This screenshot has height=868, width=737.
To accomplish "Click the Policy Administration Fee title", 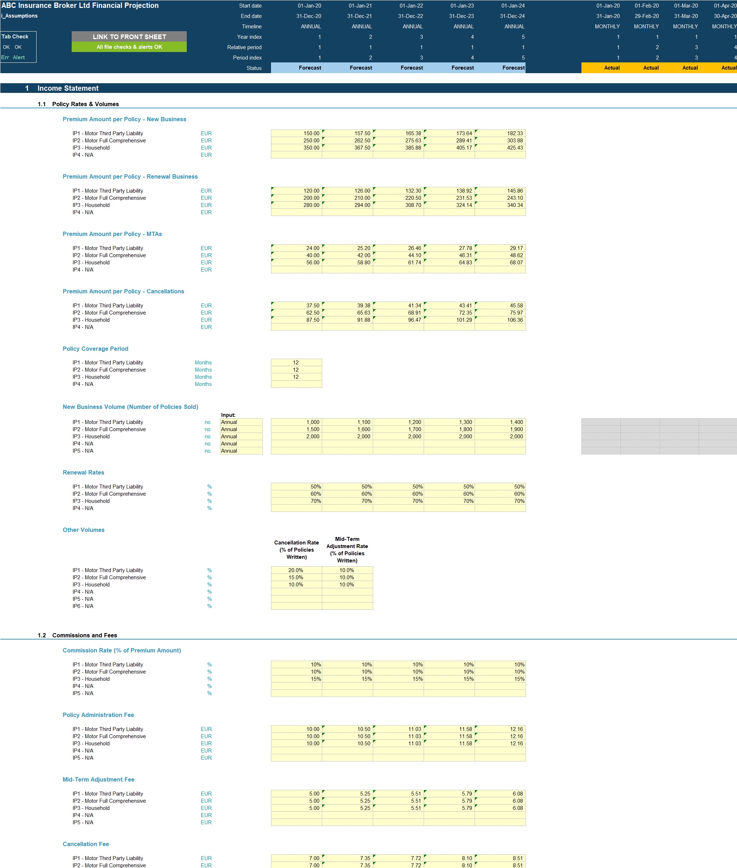I will [x=98, y=715].
